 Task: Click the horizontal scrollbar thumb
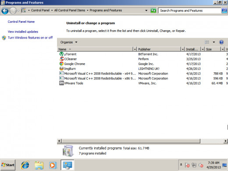tap(131, 141)
